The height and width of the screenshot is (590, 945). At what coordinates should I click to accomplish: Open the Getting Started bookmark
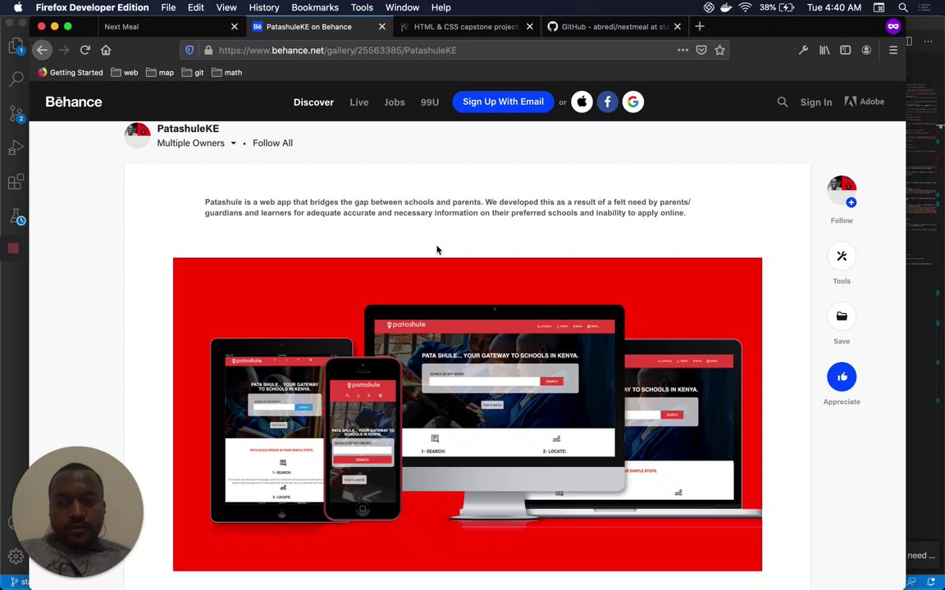(x=71, y=72)
